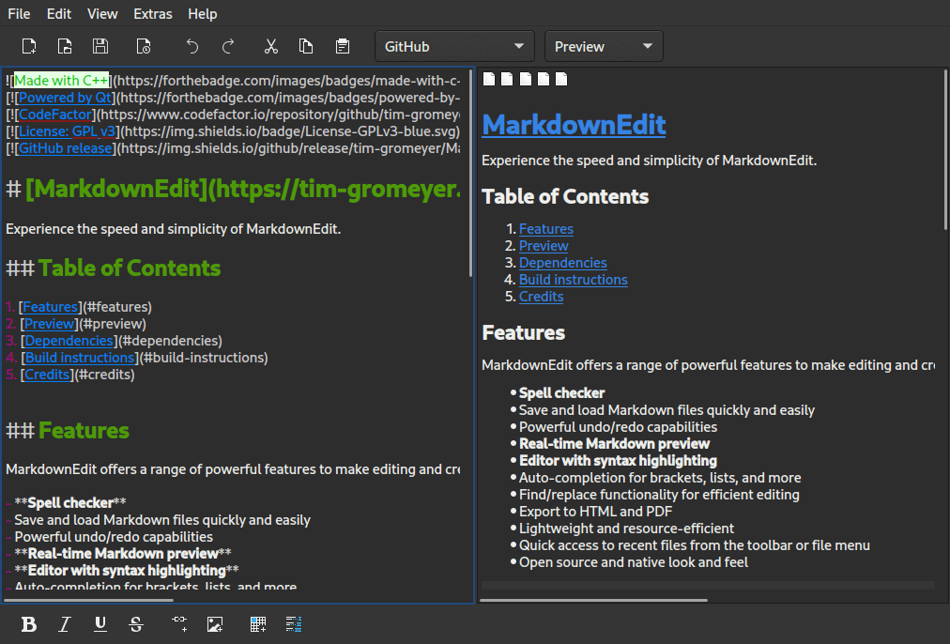Open the View menu
The height and width of the screenshot is (644, 950).
tap(102, 13)
